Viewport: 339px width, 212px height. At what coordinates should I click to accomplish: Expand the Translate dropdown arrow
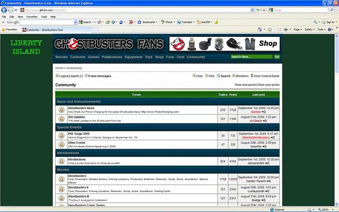click(194, 22)
